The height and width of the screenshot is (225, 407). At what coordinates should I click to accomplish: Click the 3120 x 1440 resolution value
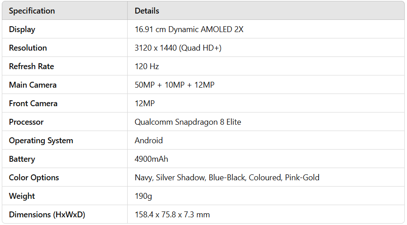(x=178, y=48)
